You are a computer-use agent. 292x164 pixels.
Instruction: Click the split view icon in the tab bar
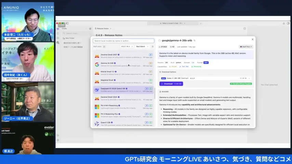click(244, 28)
